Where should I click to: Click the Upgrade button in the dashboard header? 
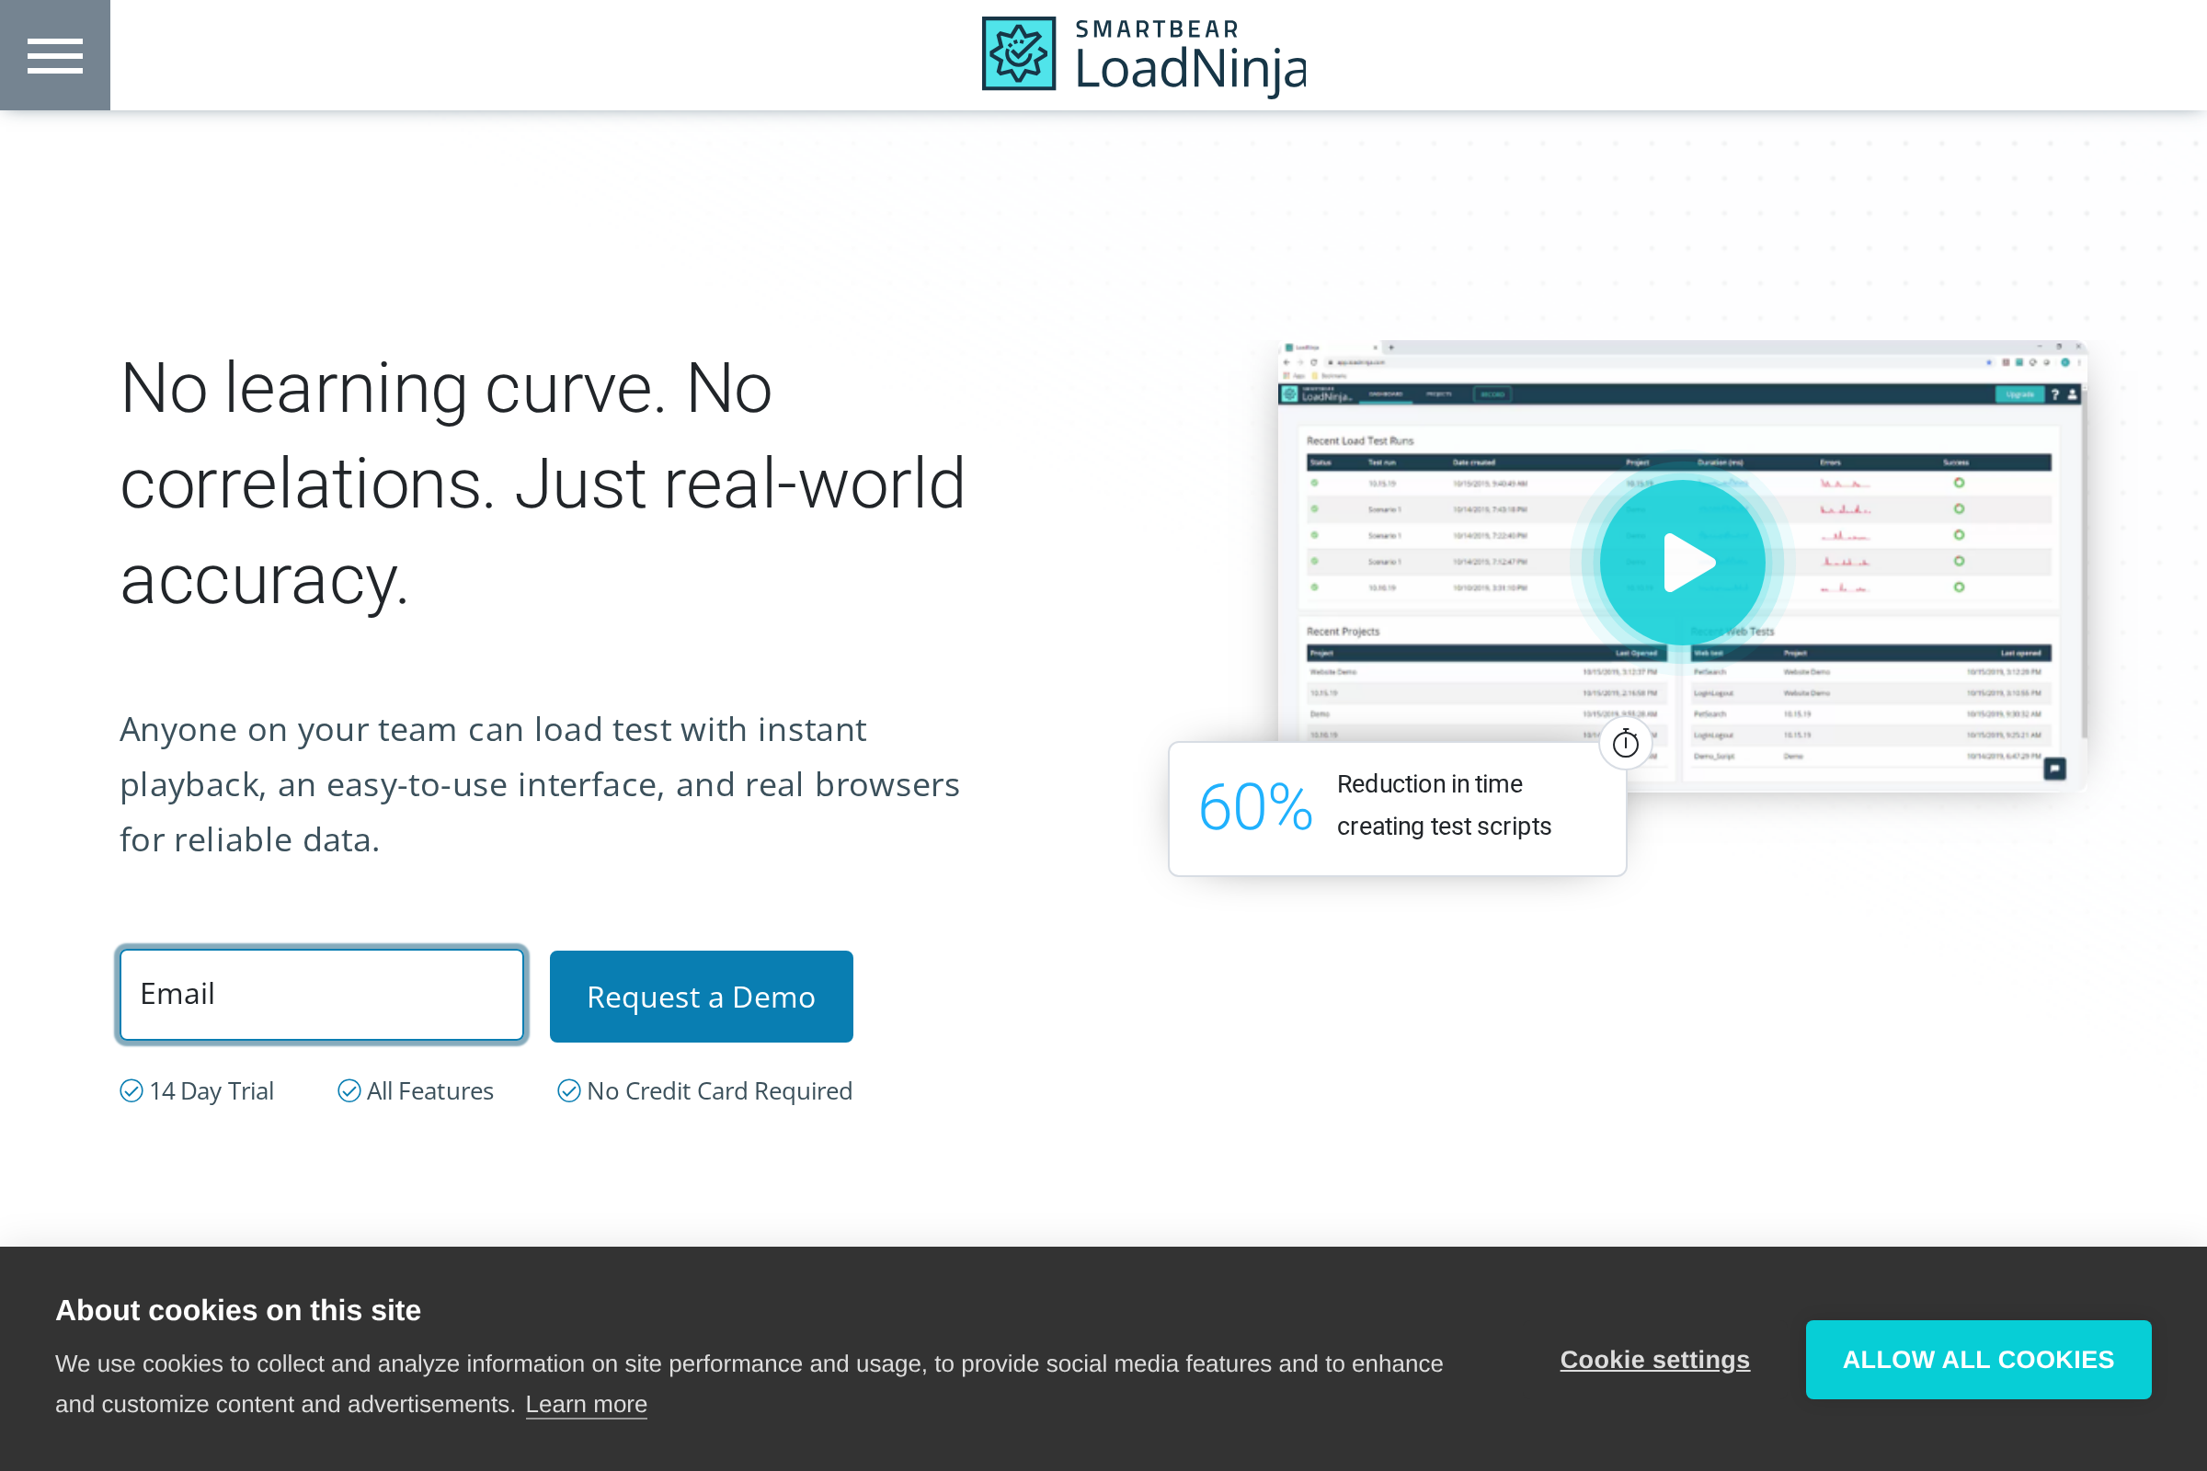[x=2020, y=394]
